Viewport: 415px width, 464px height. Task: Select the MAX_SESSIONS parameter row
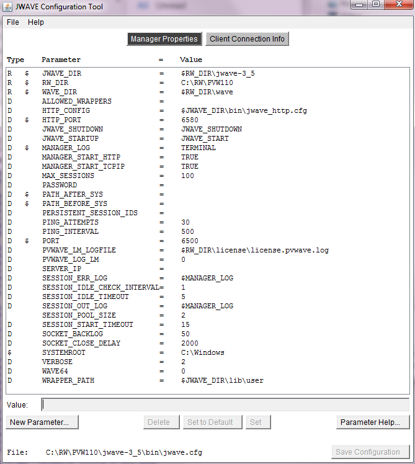click(68, 176)
